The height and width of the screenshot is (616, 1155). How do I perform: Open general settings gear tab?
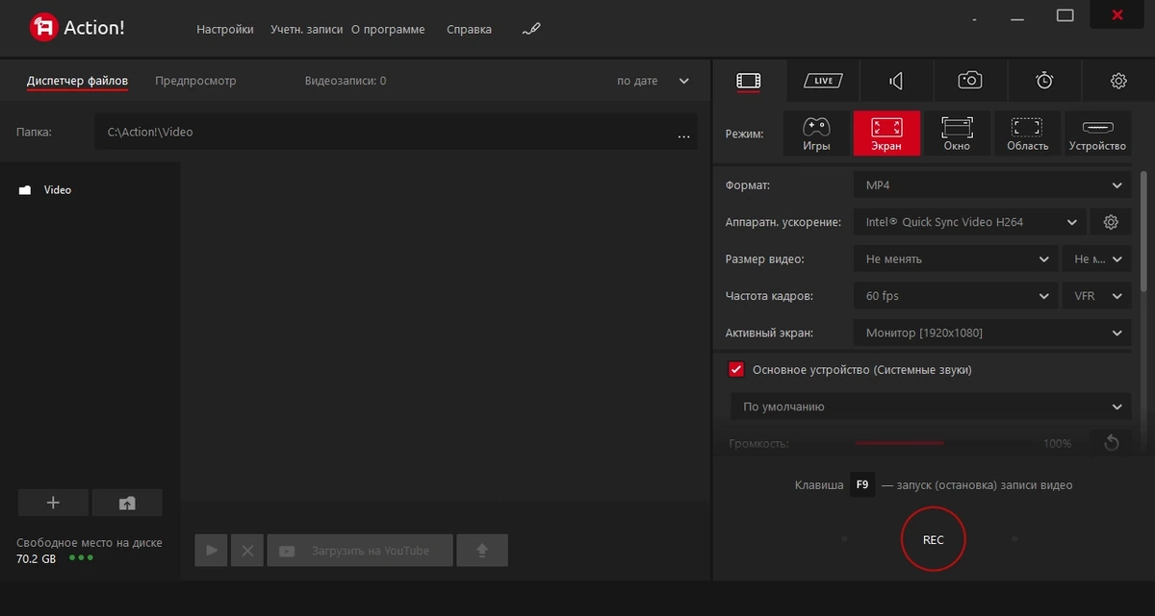(x=1118, y=81)
